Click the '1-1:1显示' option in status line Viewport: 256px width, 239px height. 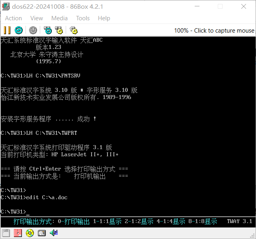107,222
